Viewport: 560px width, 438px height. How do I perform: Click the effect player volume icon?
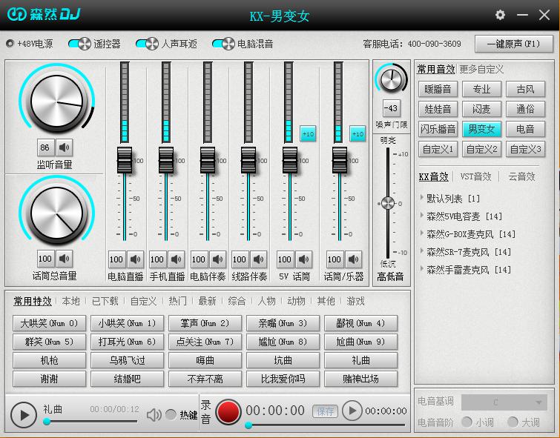154,415
